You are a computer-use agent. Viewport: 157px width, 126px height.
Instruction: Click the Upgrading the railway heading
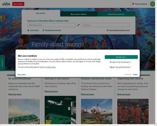pyautogui.click(x=130, y=78)
